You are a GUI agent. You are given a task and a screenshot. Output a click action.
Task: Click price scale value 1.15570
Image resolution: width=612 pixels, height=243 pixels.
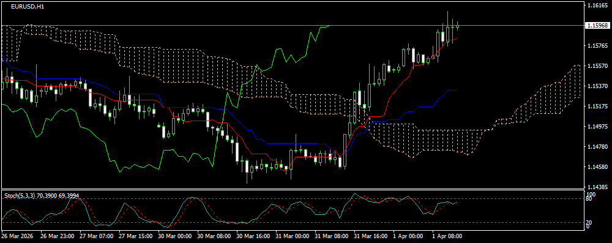pyautogui.click(x=597, y=65)
